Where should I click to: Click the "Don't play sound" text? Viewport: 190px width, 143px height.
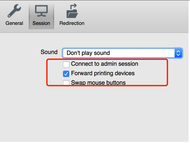tap(88, 53)
